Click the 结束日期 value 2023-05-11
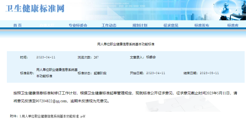 point(209,73)
